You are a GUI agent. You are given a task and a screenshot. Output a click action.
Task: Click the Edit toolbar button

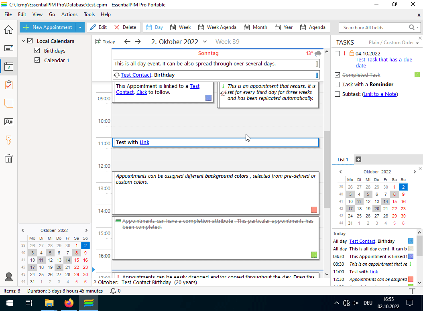pos(98,27)
